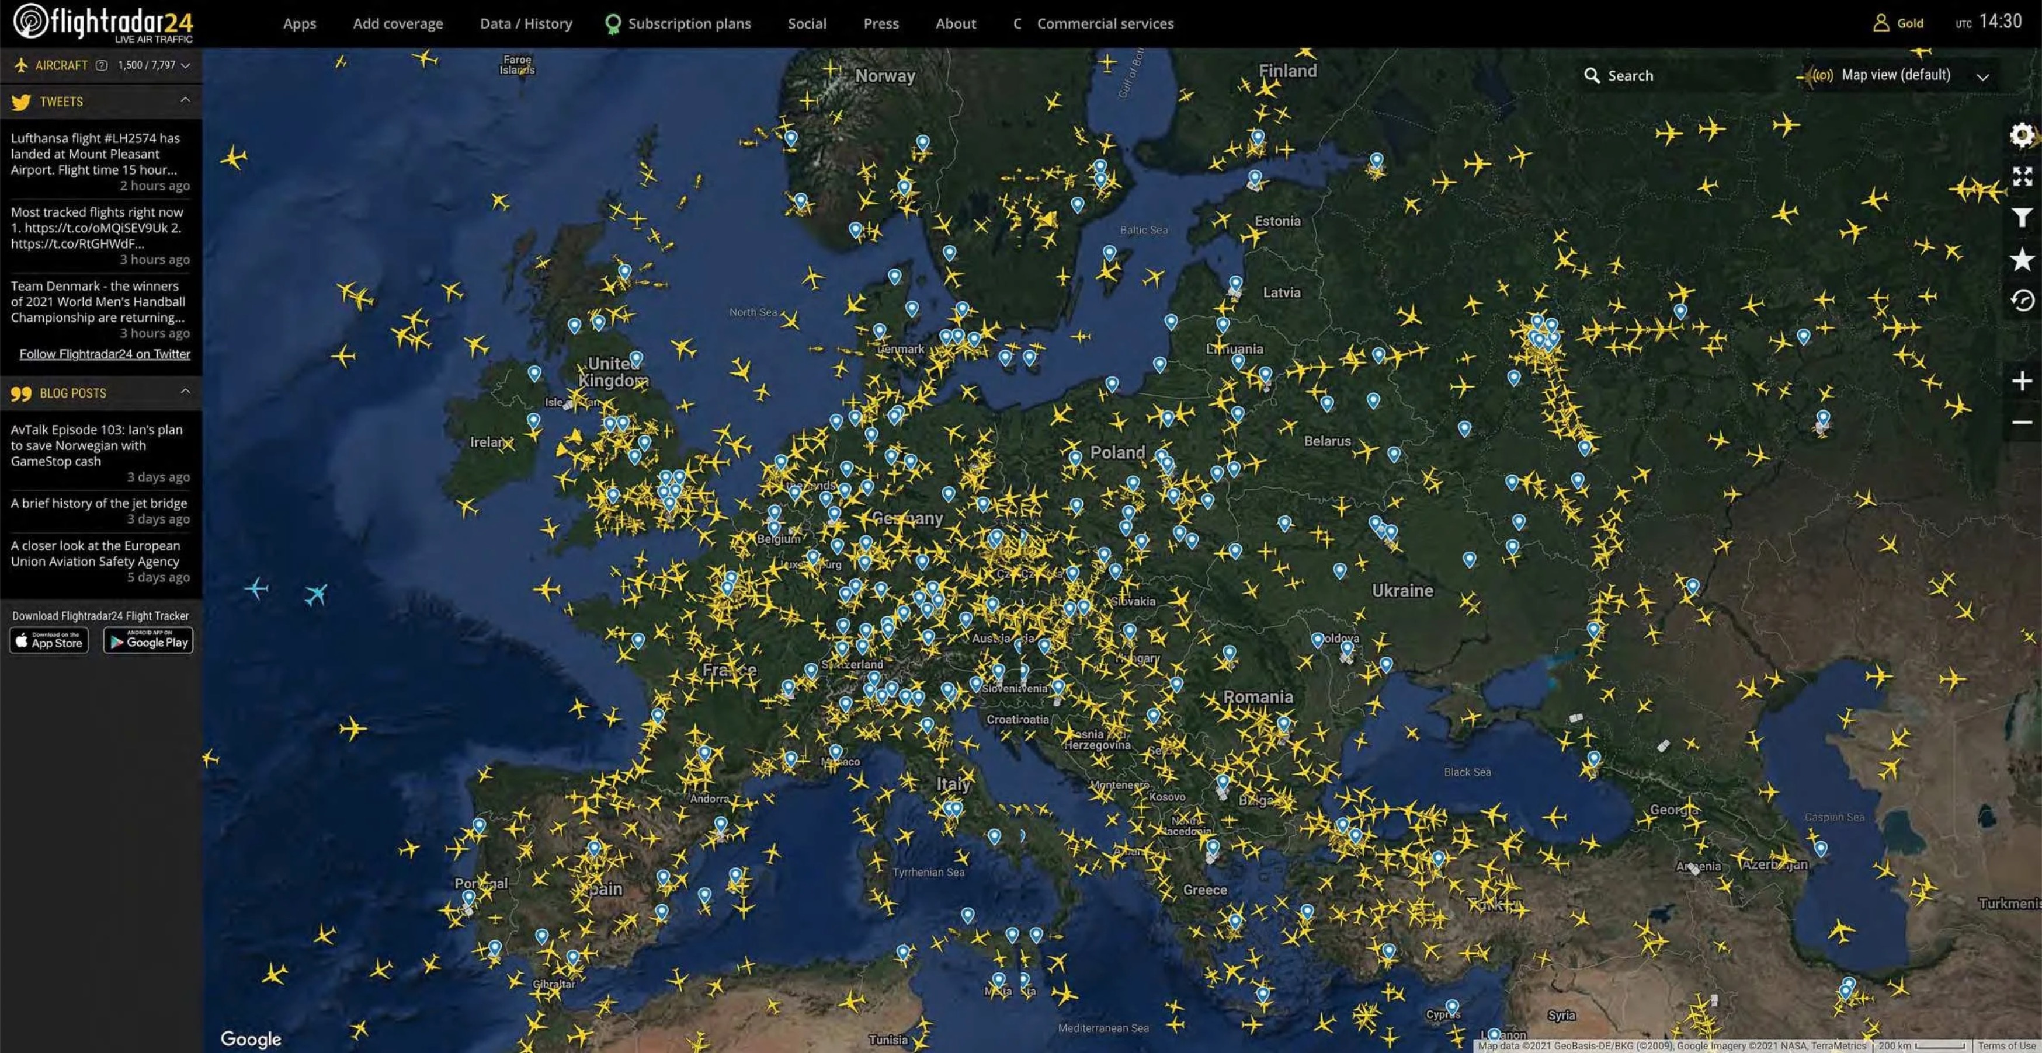Follow Flightradar24 on Twitter link
Viewport: 2042px width, 1053px height.
[103, 353]
